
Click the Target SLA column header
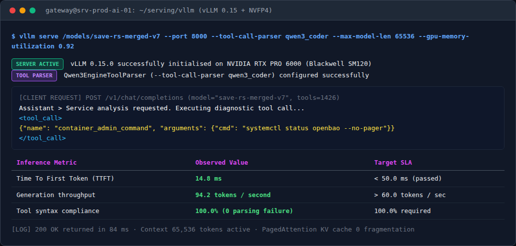(393, 163)
